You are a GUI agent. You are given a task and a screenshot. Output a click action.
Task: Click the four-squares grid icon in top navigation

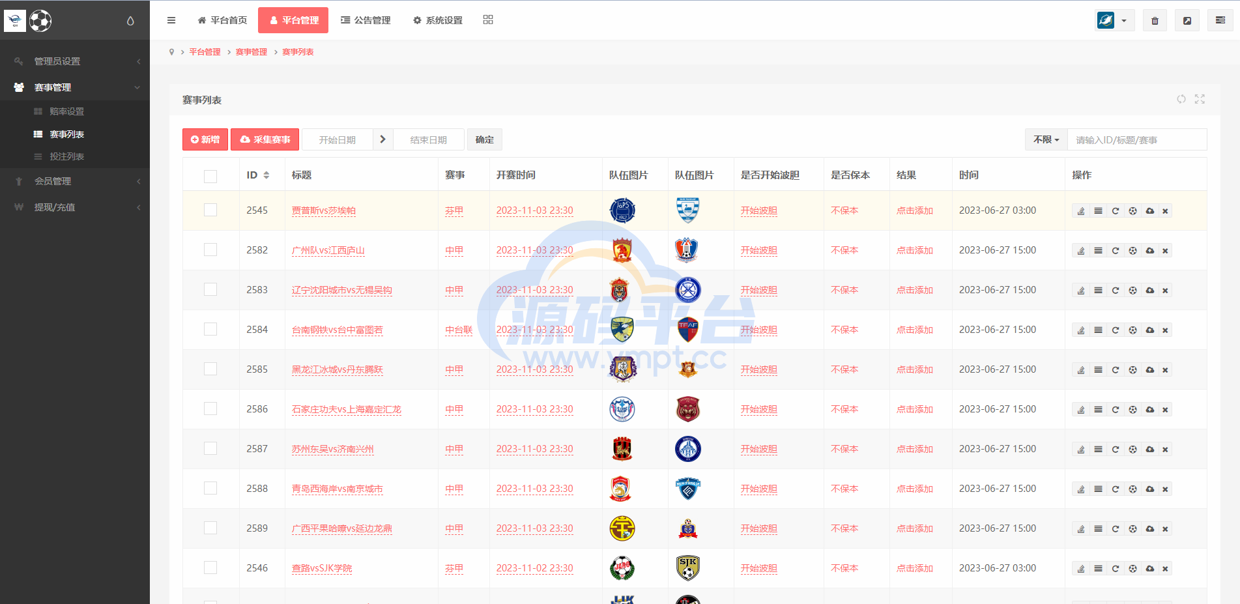488,20
